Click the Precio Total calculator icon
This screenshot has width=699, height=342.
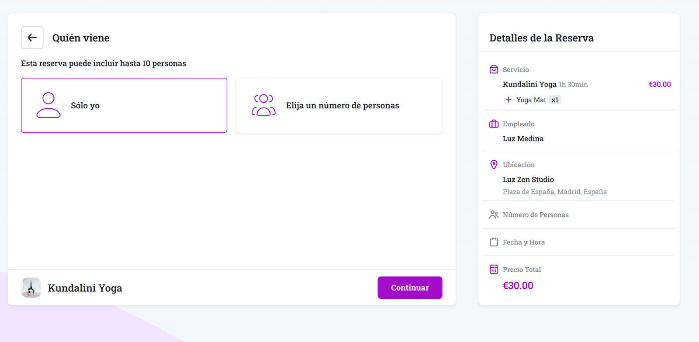pyautogui.click(x=494, y=269)
